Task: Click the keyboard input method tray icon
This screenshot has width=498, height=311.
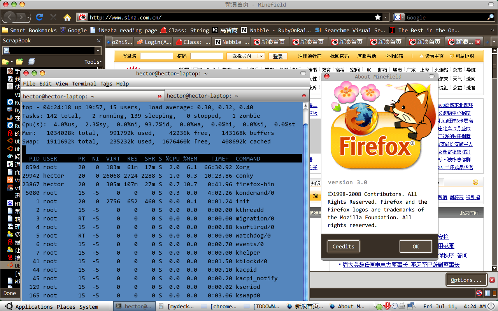Action: pos(402,306)
